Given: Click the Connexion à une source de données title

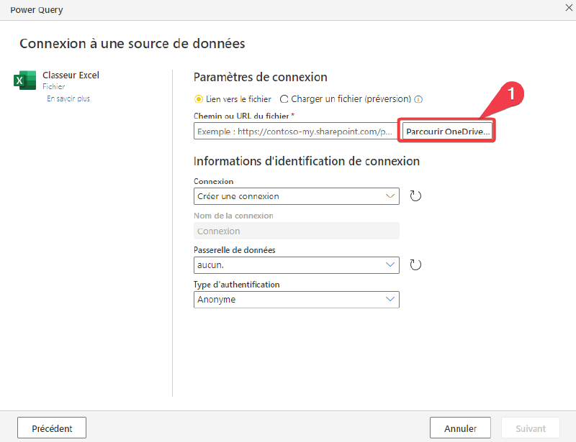Looking at the screenshot, I should point(132,44).
